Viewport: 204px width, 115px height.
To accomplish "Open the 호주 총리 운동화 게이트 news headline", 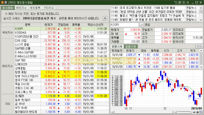I will click(x=151, y=20).
